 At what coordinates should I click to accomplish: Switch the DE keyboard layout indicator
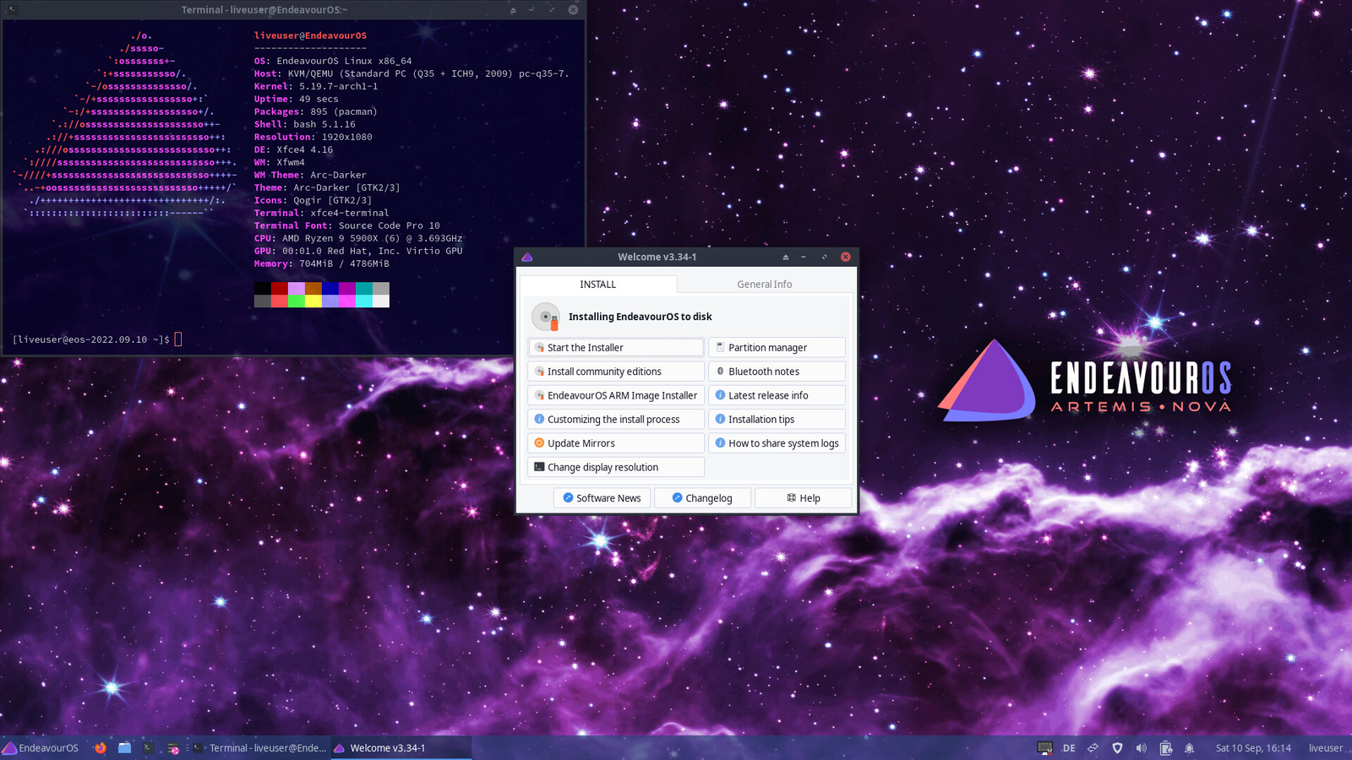pyautogui.click(x=1069, y=748)
